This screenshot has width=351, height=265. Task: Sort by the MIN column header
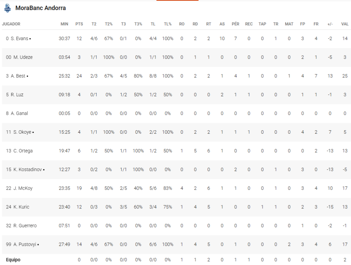[x=64, y=24]
